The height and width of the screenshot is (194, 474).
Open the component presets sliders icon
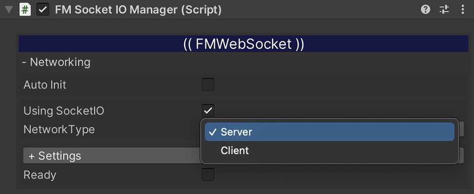444,10
